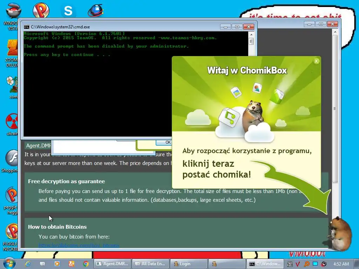Maximize the ransom note back window
Screen dimensions: 359x269
tap(321, 24)
